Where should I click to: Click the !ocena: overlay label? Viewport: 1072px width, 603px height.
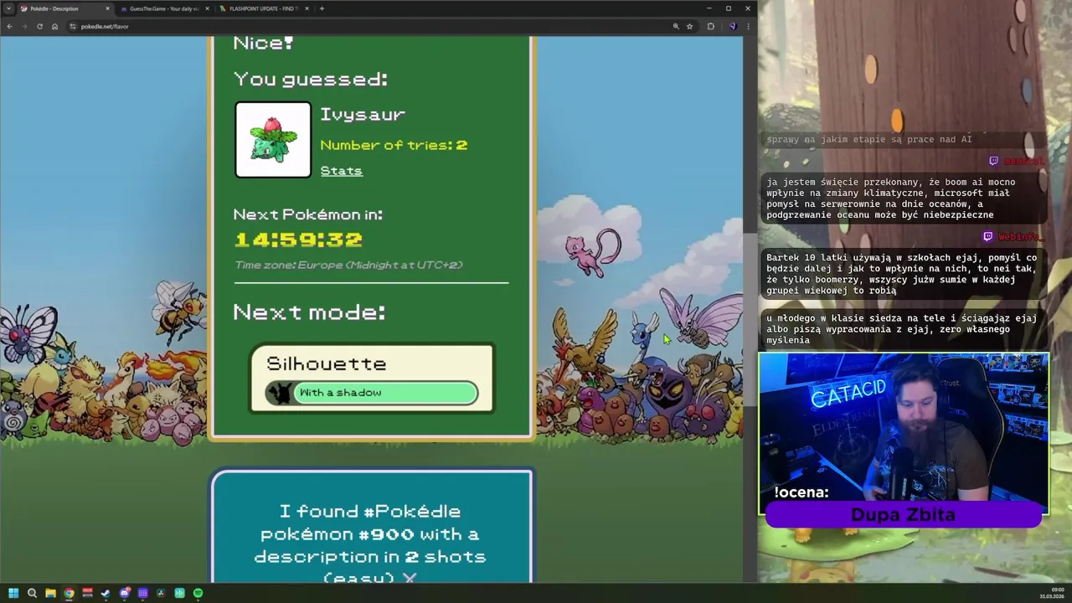(801, 492)
